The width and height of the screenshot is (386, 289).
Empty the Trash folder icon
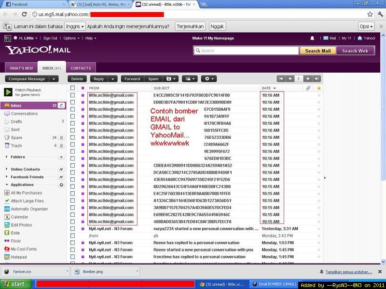(62, 146)
